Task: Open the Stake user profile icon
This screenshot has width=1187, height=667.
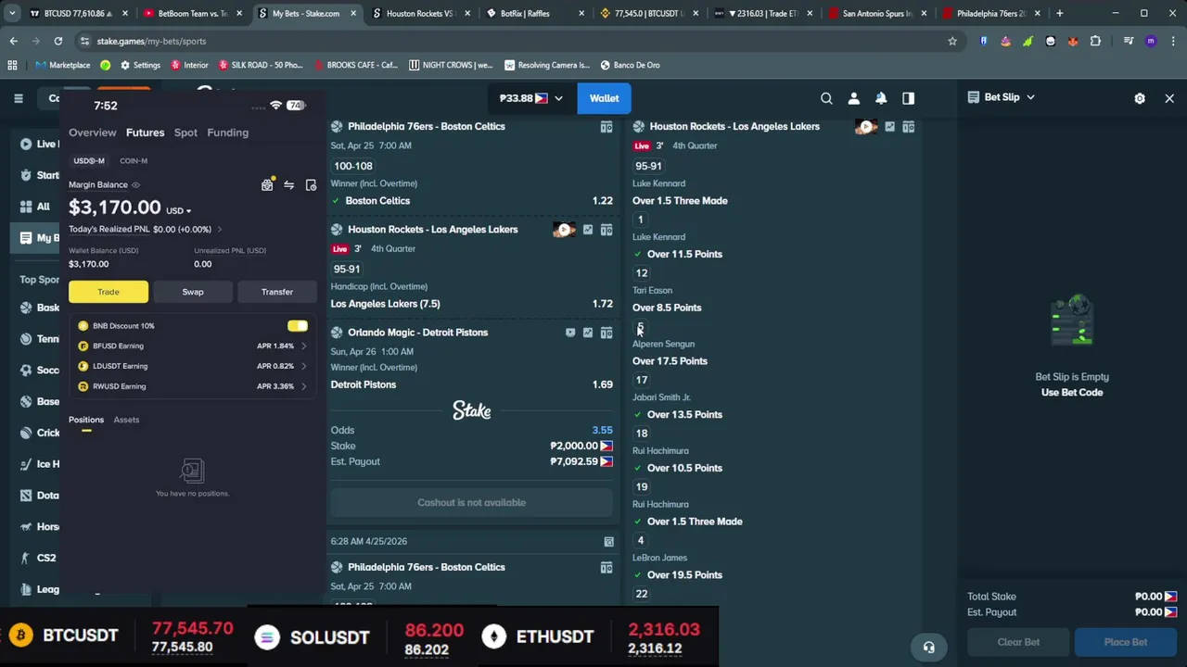Action: point(854,98)
